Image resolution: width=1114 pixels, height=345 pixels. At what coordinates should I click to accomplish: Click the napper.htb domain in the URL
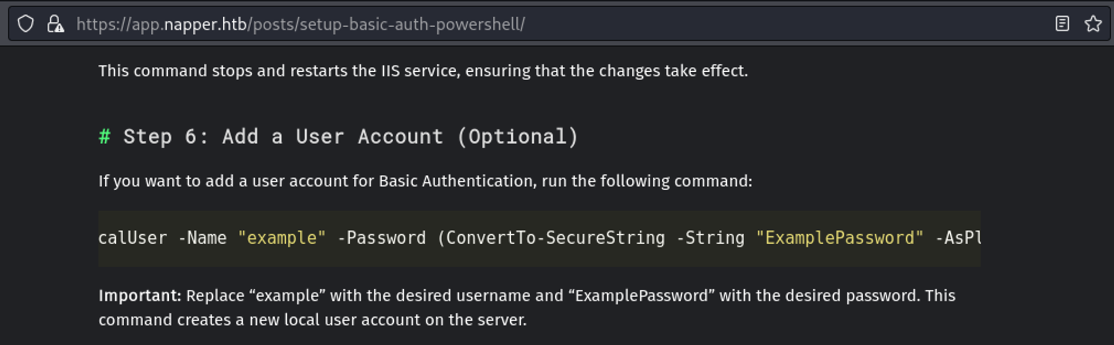click(x=206, y=24)
